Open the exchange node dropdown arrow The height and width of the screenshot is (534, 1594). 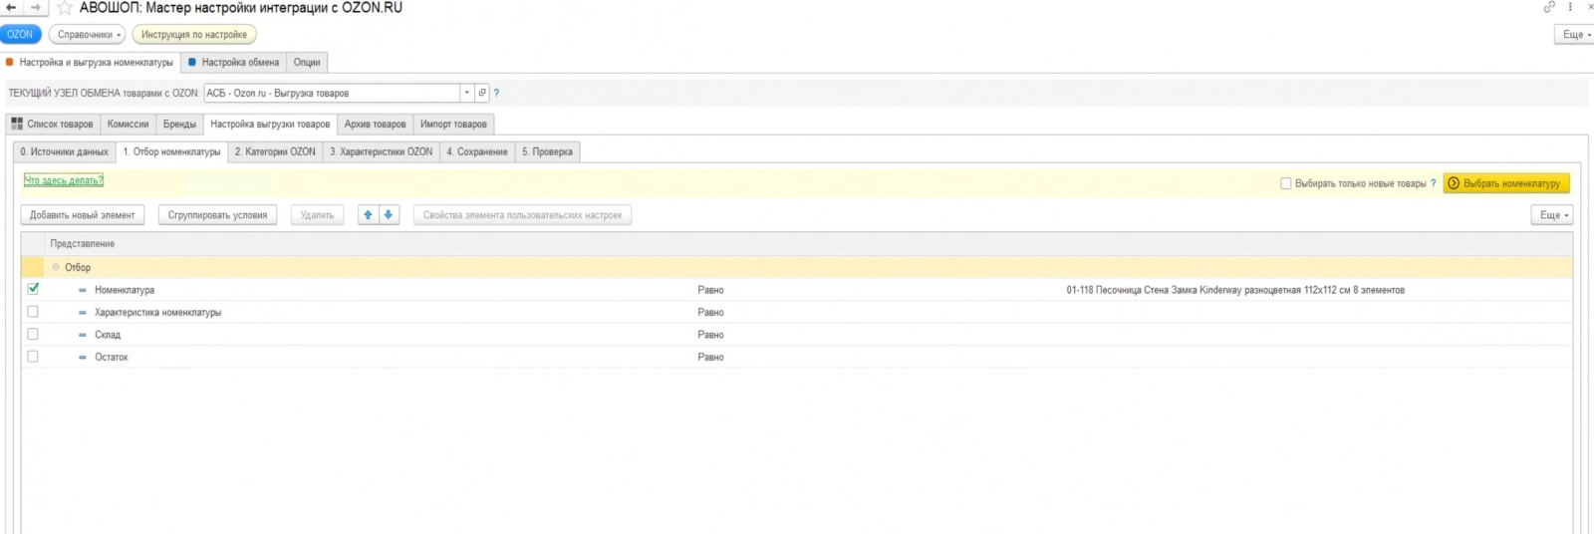click(466, 93)
